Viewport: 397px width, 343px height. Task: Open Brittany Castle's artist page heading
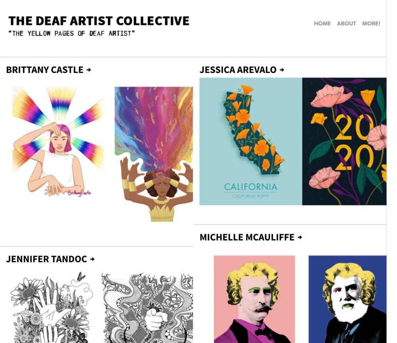(x=45, y=70)
